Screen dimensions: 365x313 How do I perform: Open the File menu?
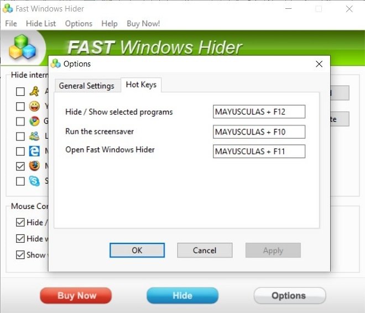(11, 24)
